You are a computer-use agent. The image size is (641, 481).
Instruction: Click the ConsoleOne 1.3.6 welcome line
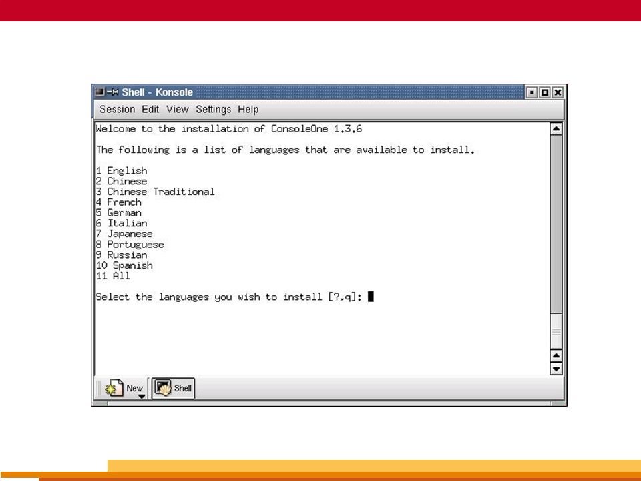pos(229,129)
